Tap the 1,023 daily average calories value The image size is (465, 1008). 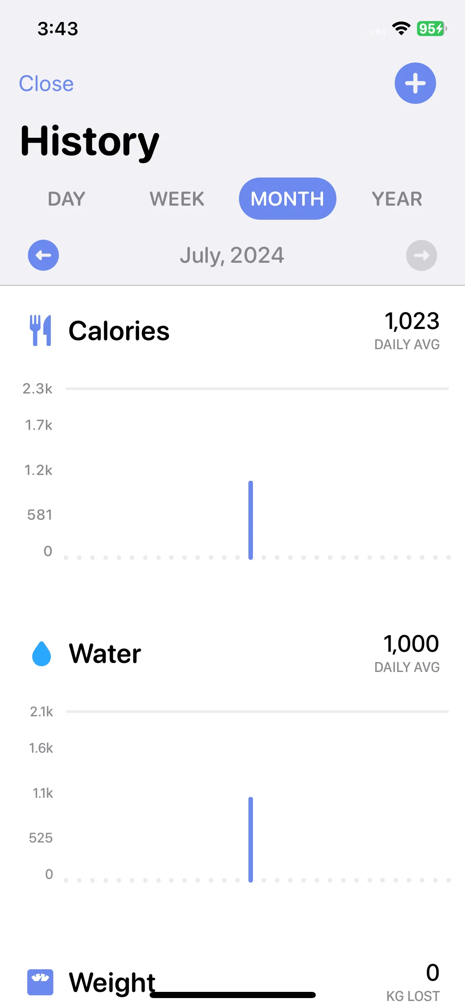[412, 321]
